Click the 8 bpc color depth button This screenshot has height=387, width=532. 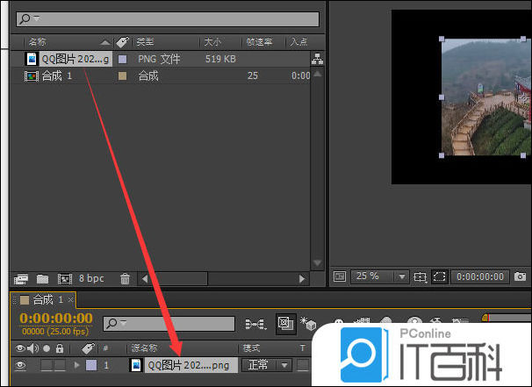point(91,278)
